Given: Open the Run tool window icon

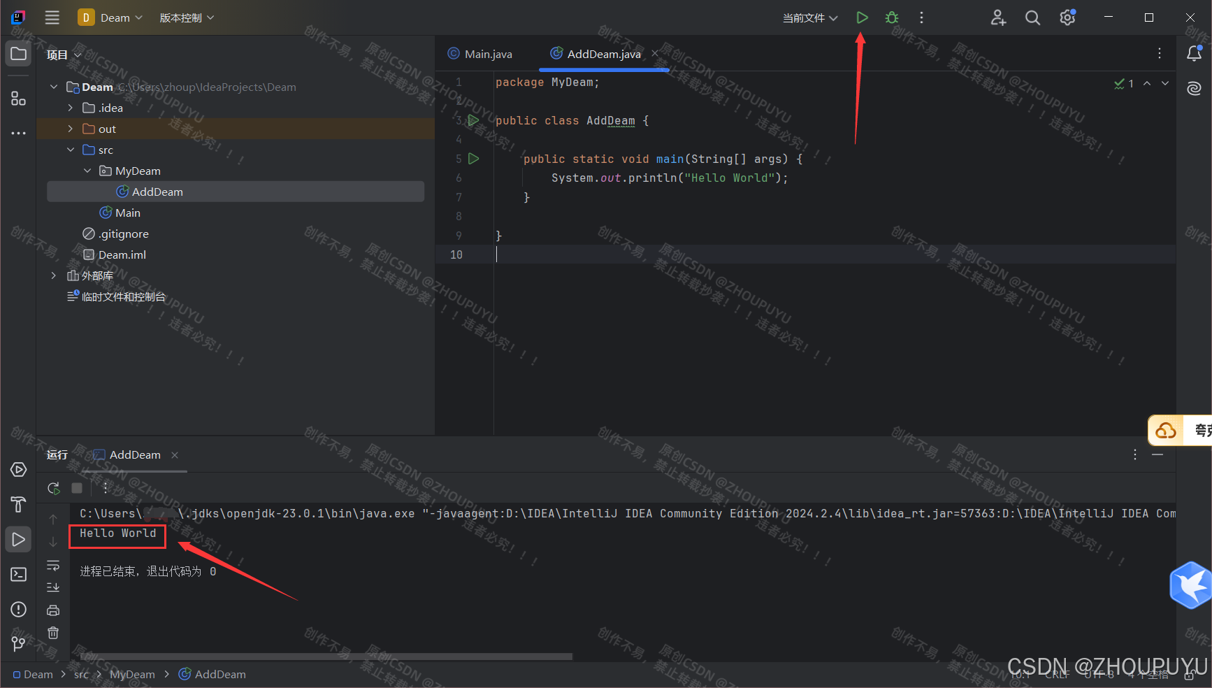Looking at the screenshot, I should [19, 539].
